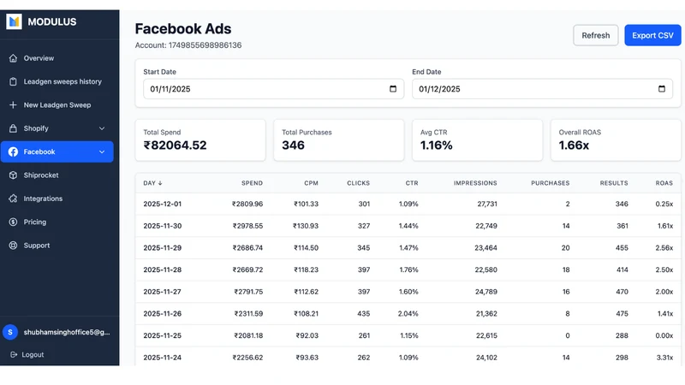Focus the Start Date field 01/11/2025
This screenshot has width=685, height=385.
[x=273, y=89]
